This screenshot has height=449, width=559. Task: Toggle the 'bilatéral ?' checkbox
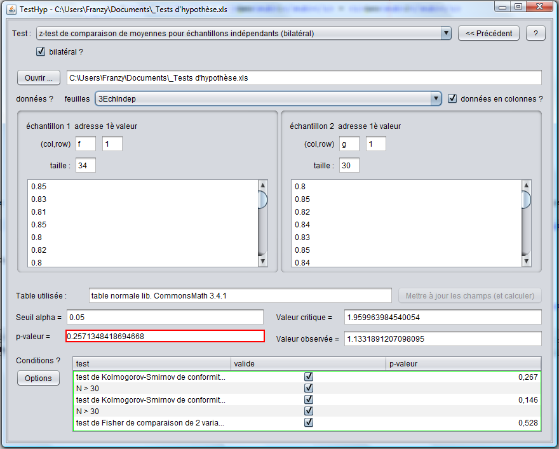41,51
